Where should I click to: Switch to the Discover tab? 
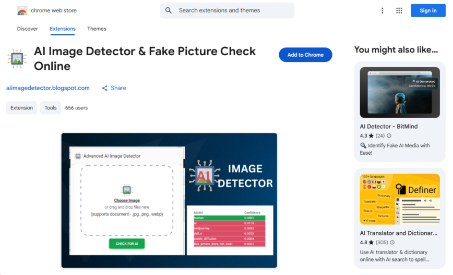[28, 29]
